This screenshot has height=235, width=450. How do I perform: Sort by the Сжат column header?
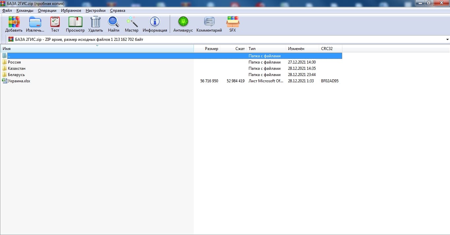click(x=233, y=49)
